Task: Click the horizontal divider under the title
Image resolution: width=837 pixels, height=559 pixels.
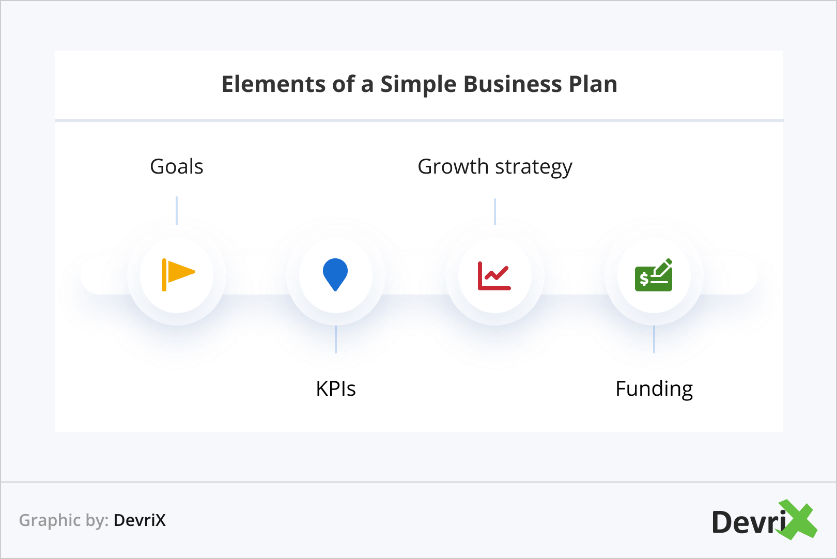Action: [419, 120]
